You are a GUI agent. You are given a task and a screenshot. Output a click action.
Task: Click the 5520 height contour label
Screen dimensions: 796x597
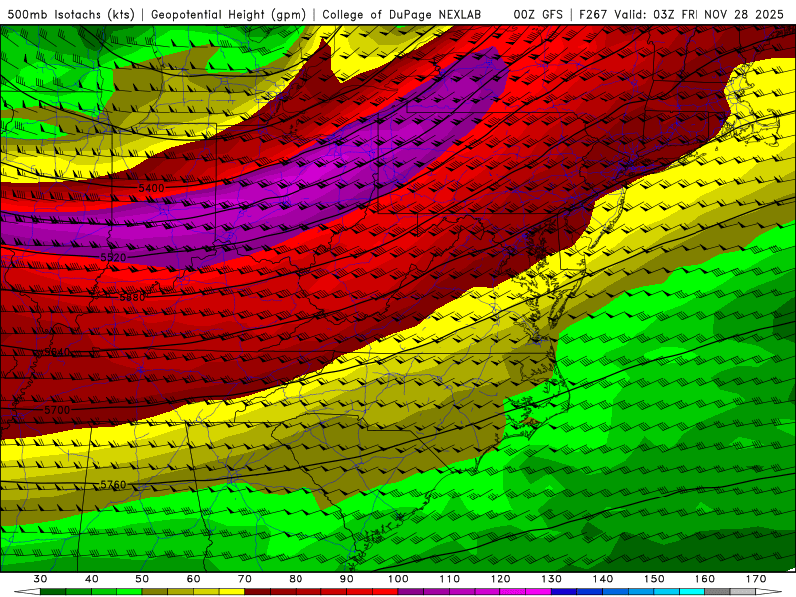(113, 258)
